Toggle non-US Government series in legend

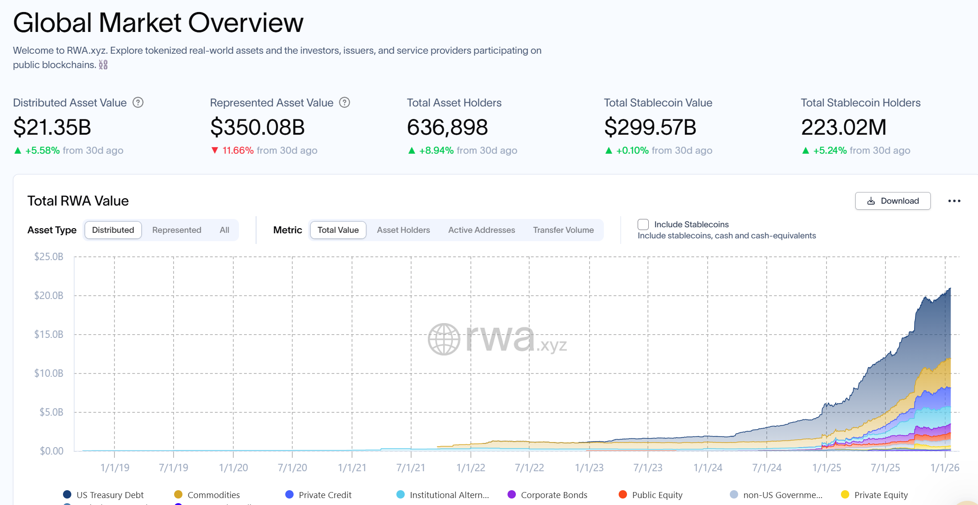[x=734, y=494]
